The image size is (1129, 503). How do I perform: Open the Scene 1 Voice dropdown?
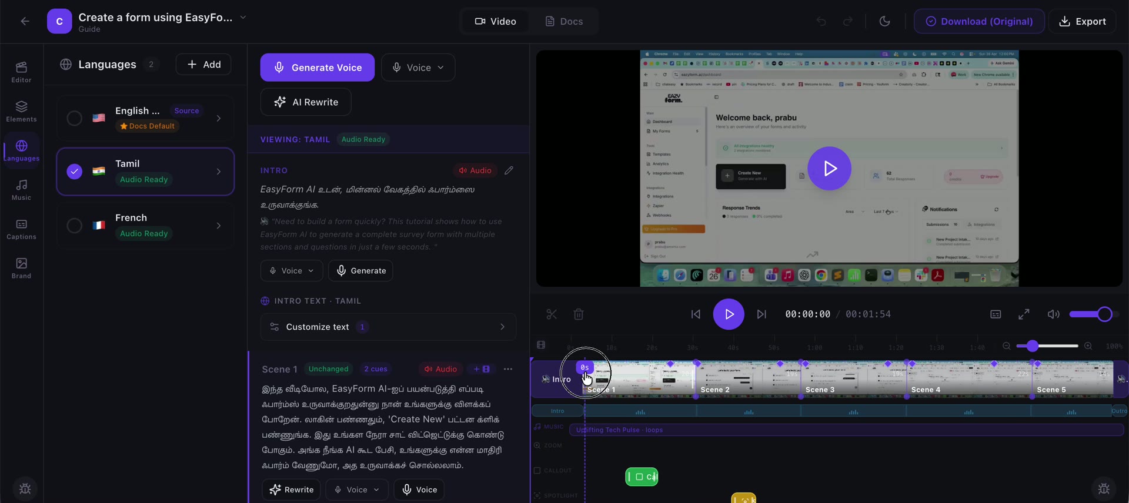357,489
